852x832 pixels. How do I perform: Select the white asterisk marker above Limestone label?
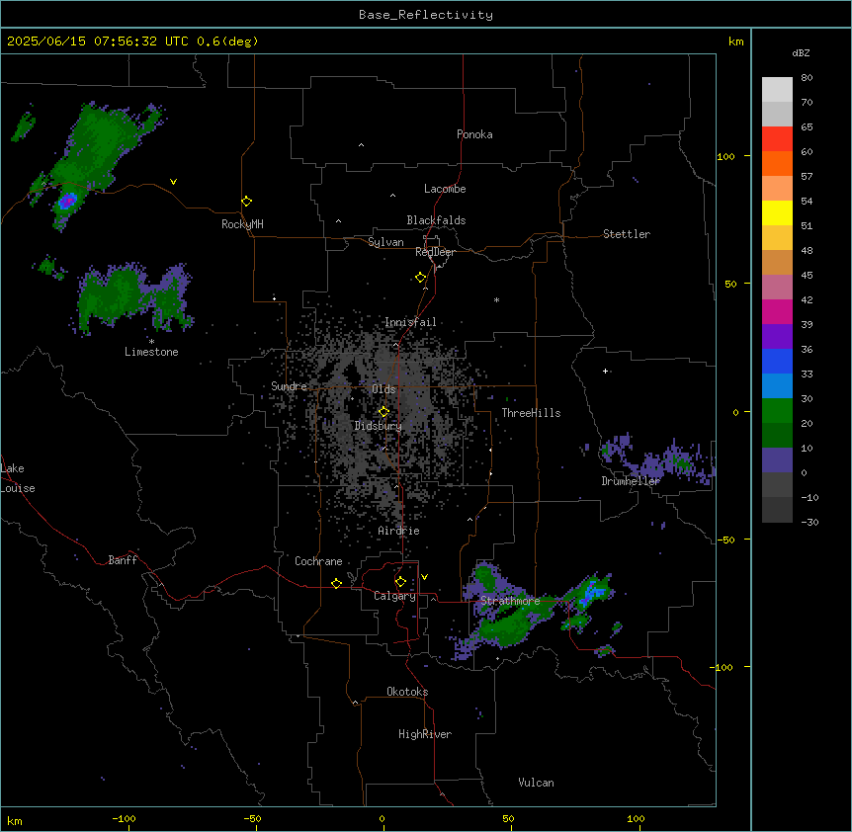tap(151, 342)
